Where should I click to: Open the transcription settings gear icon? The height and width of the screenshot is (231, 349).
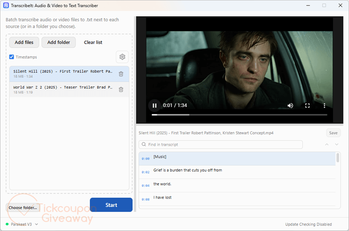click(122, 57)
